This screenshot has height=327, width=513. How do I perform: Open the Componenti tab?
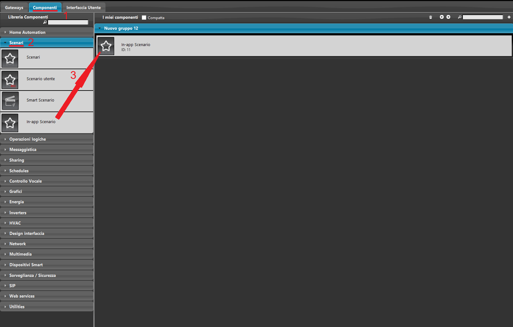click(x=45, y=8)
